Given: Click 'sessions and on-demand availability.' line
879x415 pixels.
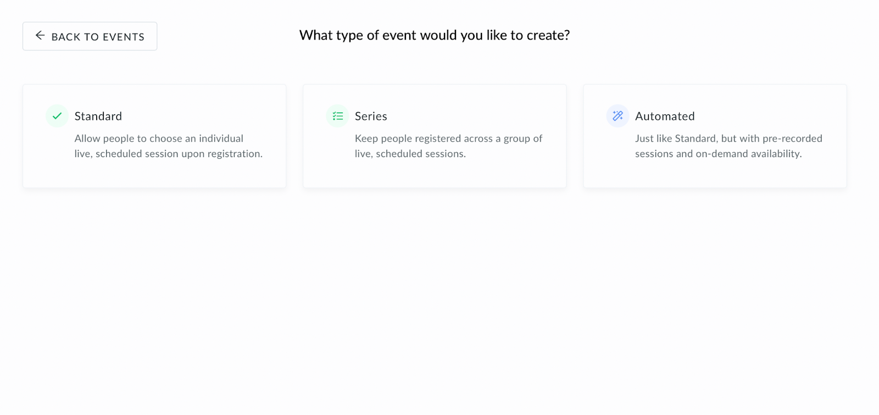Looking at the screenshot, I should [x=718, y=154].
